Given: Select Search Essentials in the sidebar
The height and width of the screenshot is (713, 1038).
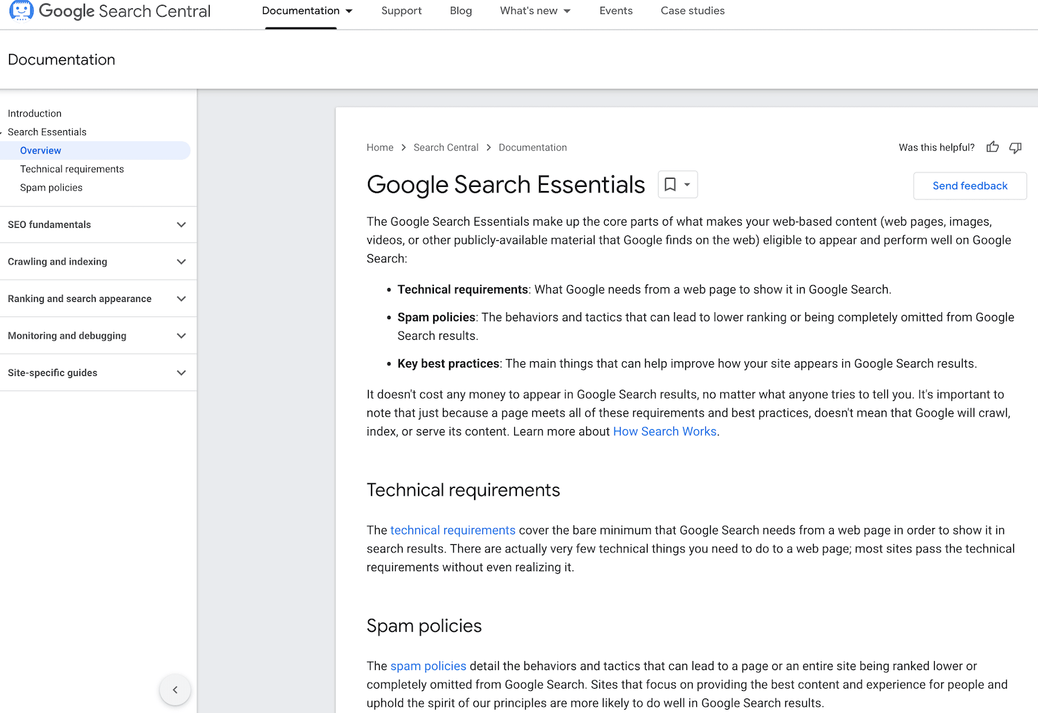Looking at the screenshot, I should pos(47,132).
